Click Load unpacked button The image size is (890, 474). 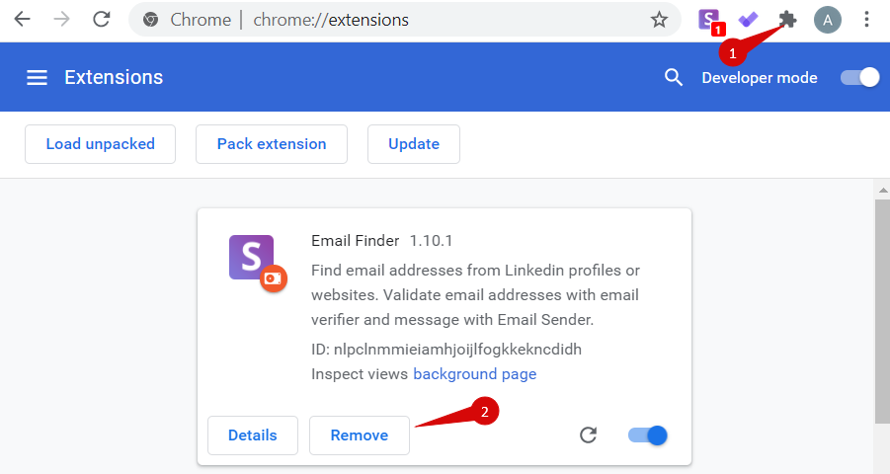100,144
